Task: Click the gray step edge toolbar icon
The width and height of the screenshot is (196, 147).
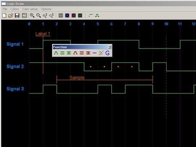Action: coord(91,16)
